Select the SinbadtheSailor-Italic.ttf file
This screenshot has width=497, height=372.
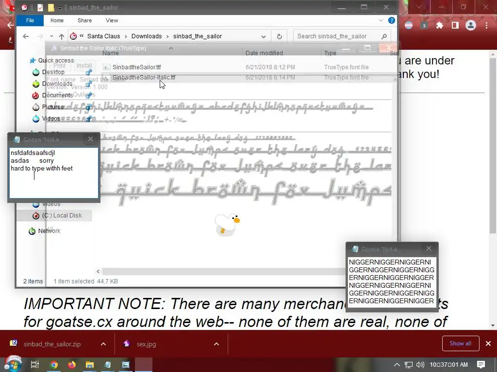pos(144,77)
